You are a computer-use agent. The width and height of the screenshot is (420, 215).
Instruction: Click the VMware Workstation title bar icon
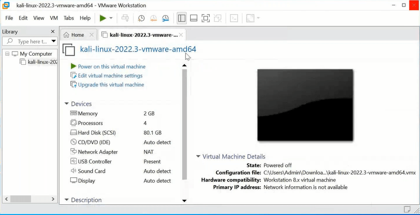pyautogui.click(x=6, y=5)
